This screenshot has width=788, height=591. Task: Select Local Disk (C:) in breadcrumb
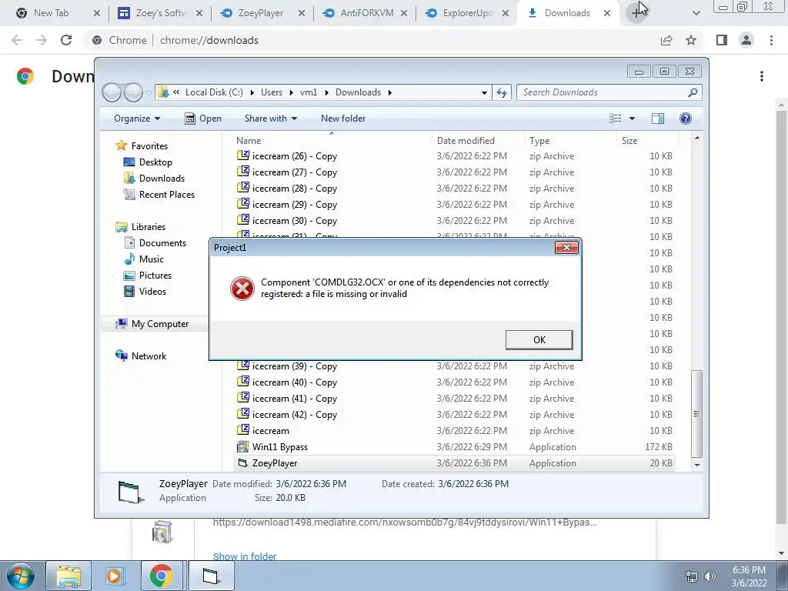pyautogui.click(x=214, y=92)
